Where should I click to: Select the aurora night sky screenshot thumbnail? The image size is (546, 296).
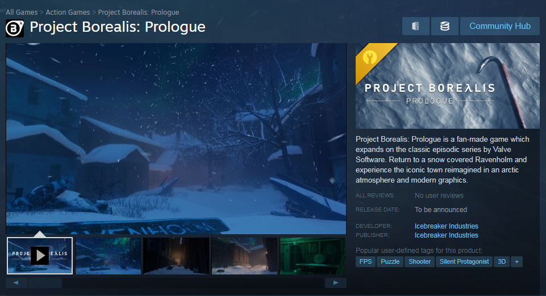109,256
